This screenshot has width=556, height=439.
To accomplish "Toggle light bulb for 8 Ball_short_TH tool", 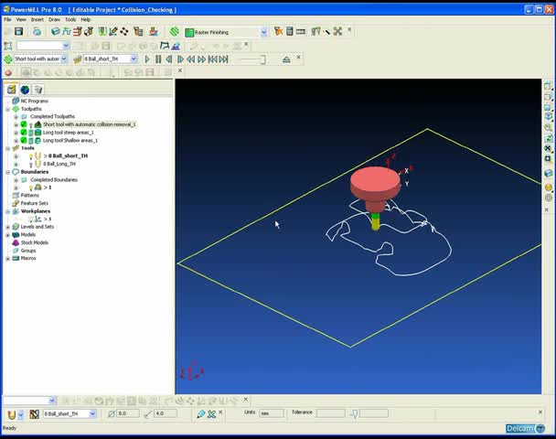I will [x=31, y=156].
